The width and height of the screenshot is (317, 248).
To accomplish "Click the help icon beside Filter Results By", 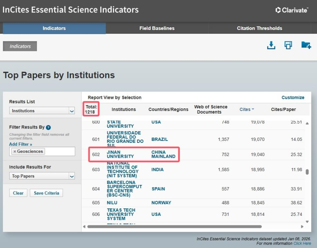I will click(48, 128).
